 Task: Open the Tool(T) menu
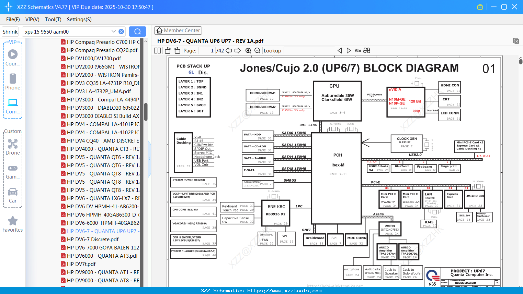click(x=53, y=20)
